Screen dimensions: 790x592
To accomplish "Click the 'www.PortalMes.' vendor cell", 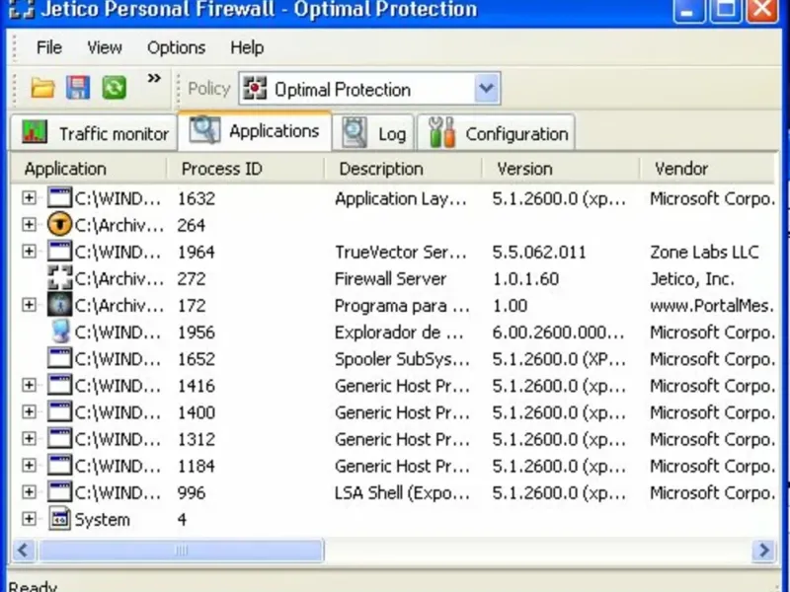I will (711, 306).
